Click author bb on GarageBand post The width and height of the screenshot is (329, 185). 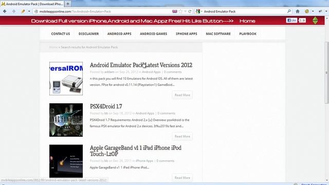click(x=106, y=161)
